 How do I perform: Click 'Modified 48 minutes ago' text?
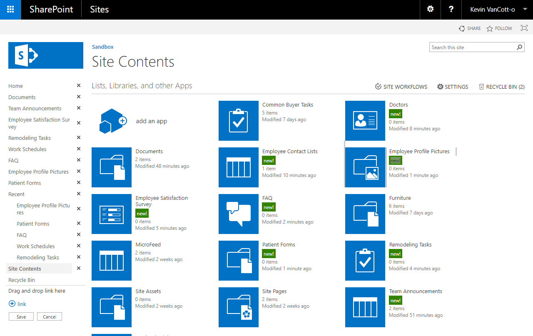(x=162, y=166)
